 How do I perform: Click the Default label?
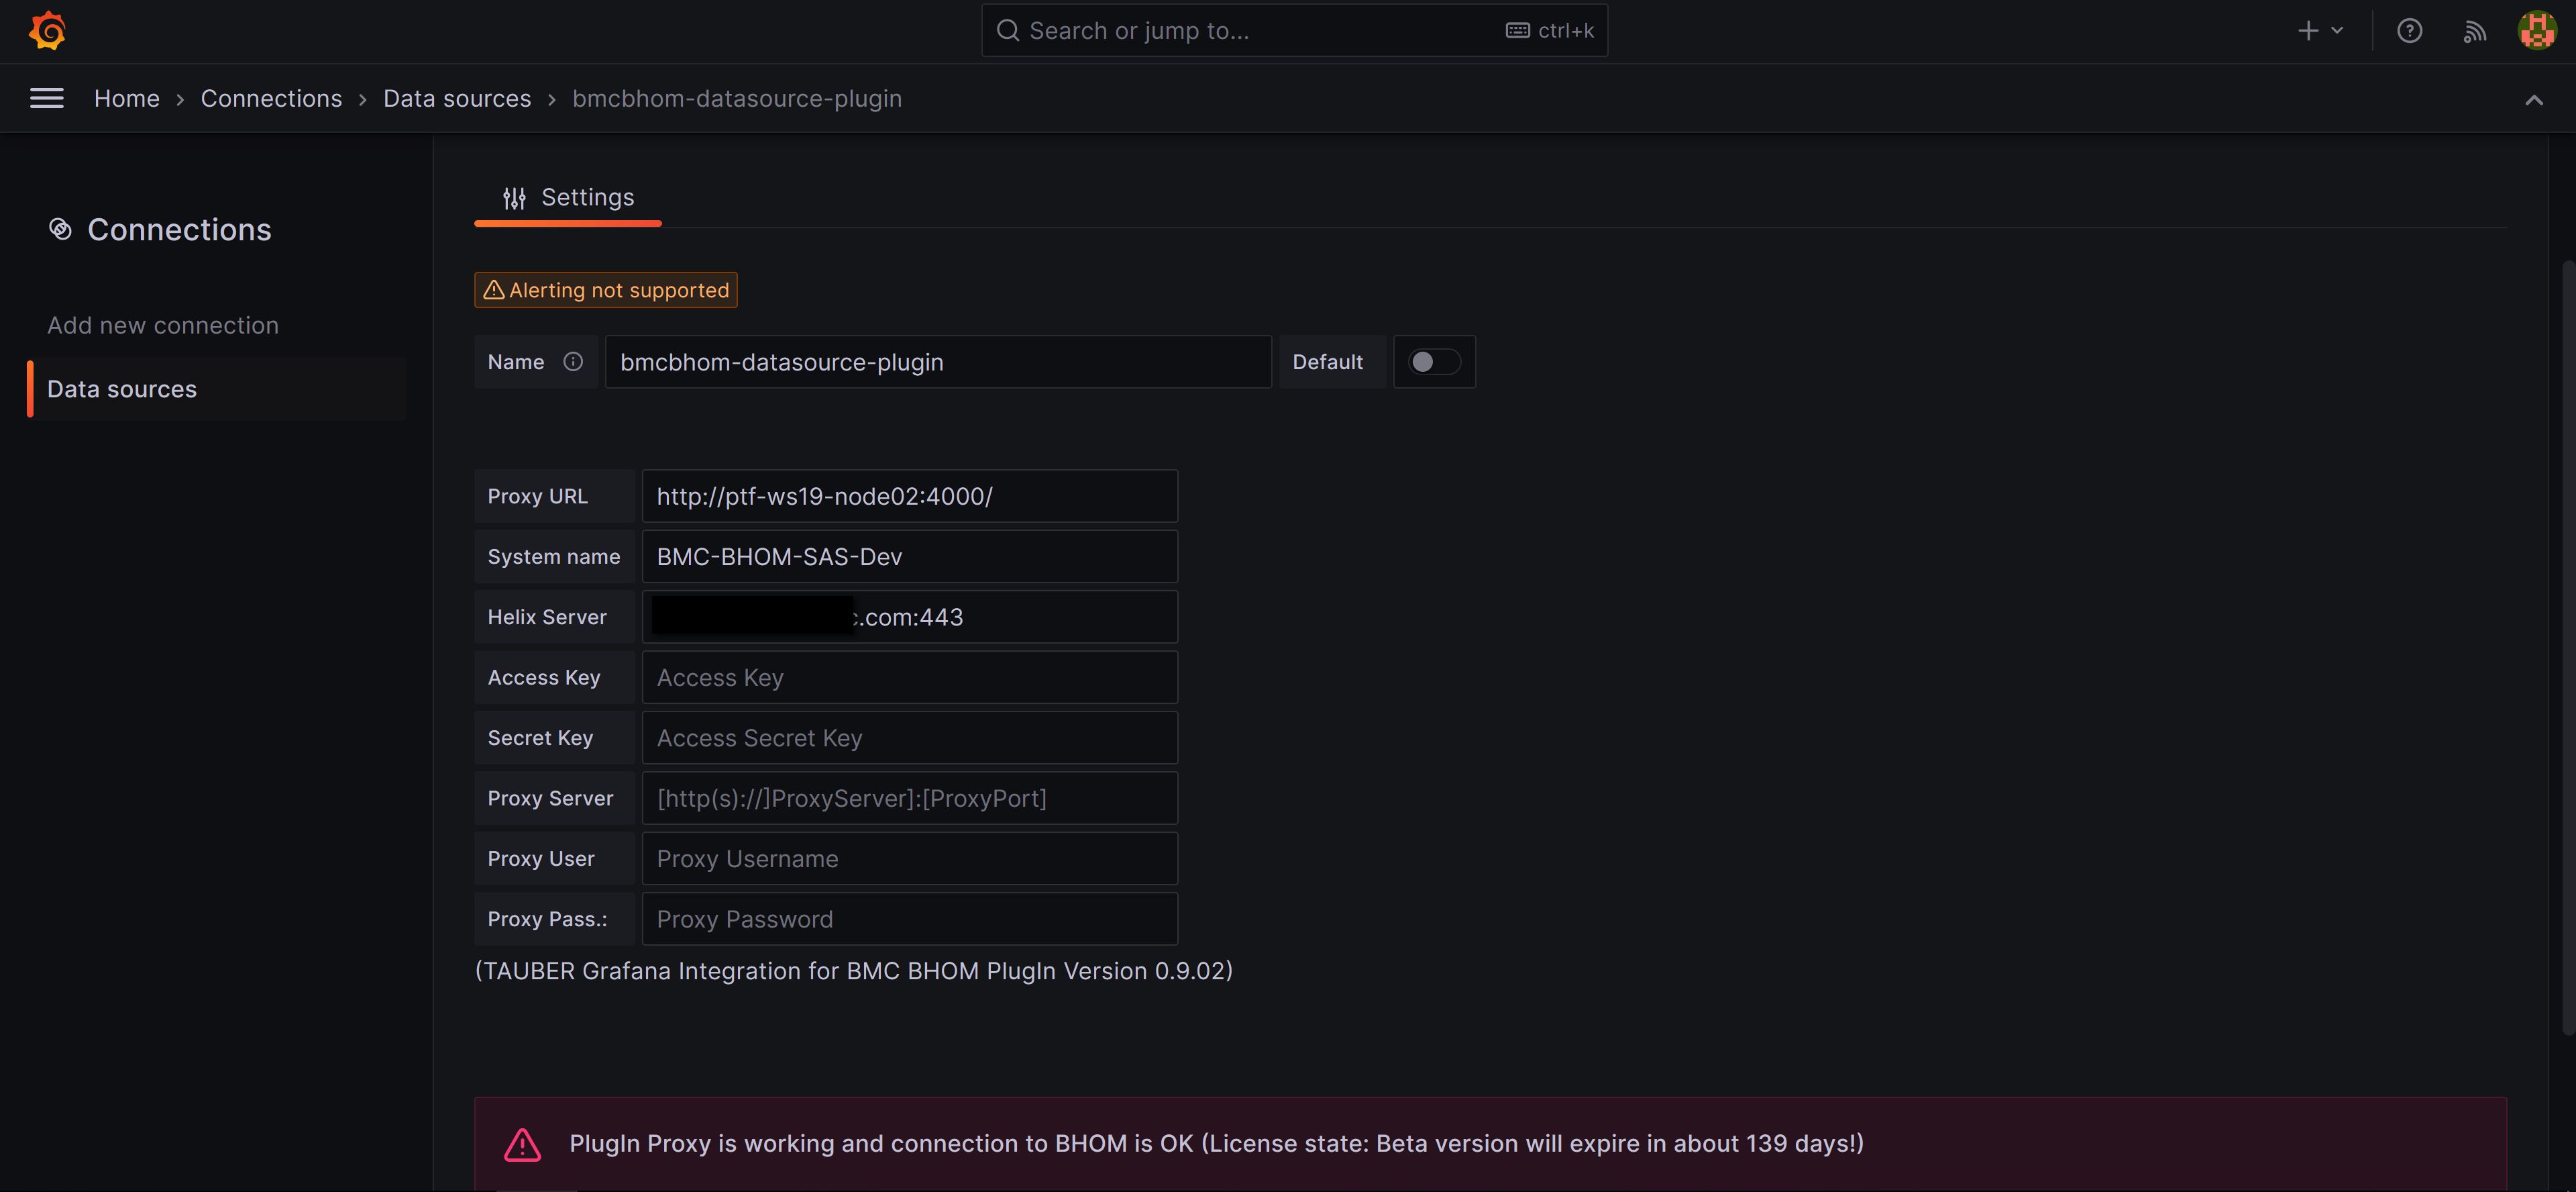(1327, 361)
